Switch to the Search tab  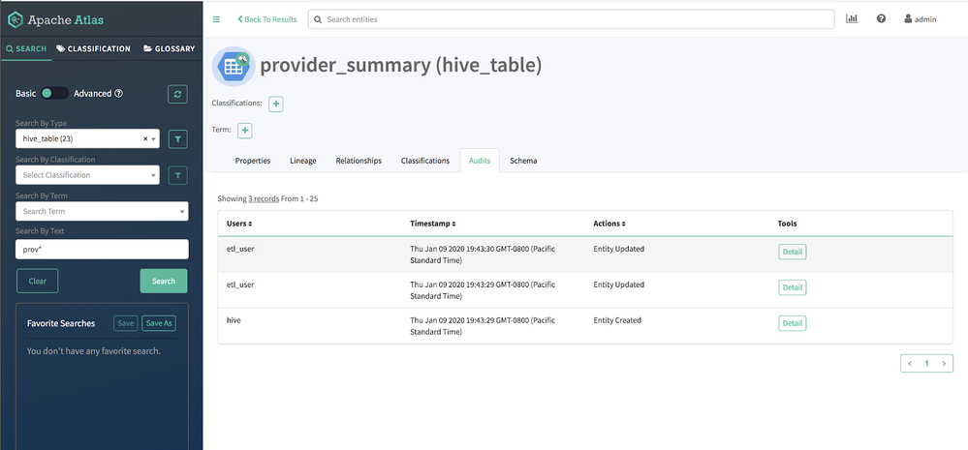pos(26,48)
